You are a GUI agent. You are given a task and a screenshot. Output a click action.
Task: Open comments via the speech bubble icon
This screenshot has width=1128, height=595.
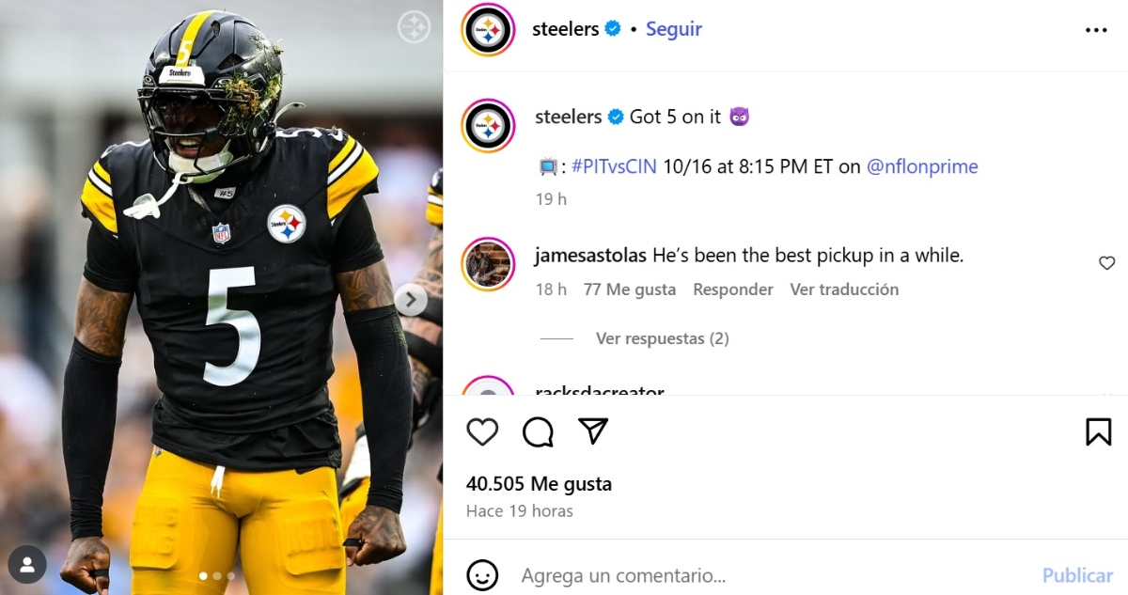point(538,431)
